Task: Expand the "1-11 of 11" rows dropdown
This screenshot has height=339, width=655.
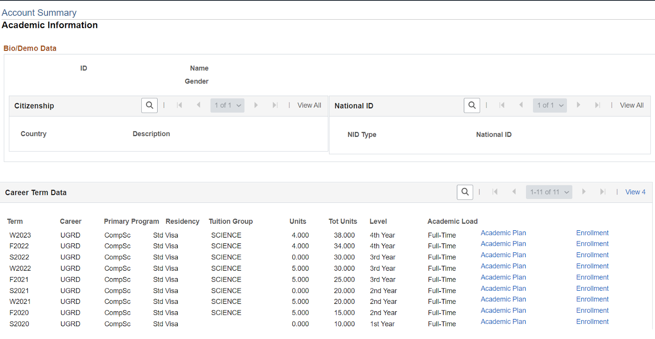Action: click(549, 192)
